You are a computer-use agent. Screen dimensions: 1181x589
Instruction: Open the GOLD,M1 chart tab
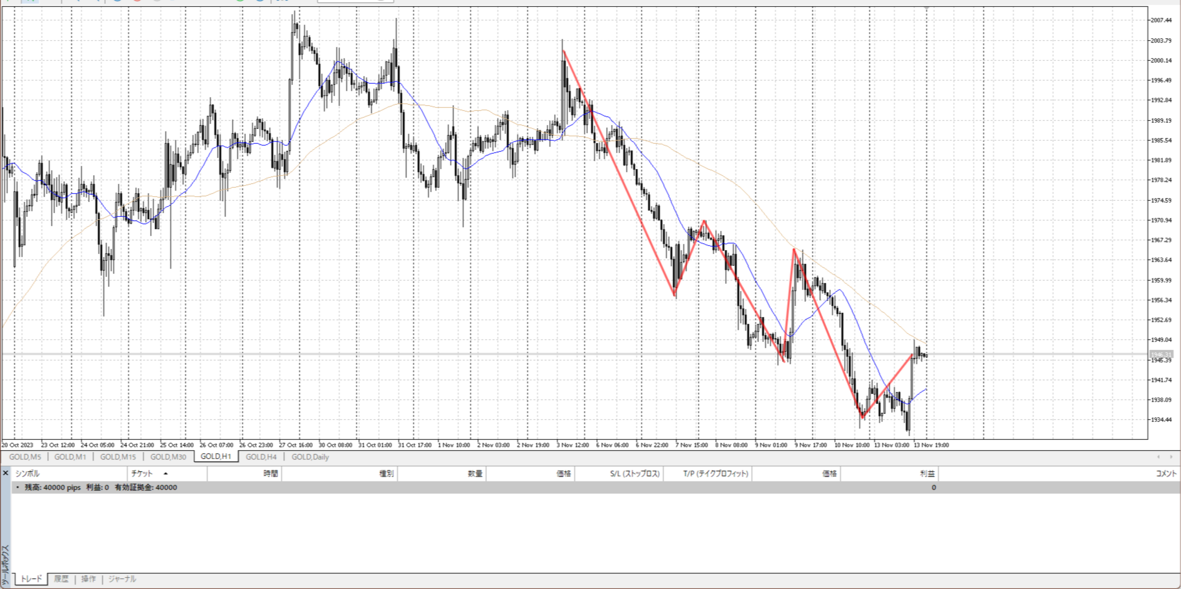[70, 457]
